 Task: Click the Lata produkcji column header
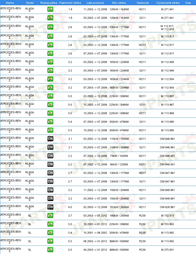pos(95,3)
